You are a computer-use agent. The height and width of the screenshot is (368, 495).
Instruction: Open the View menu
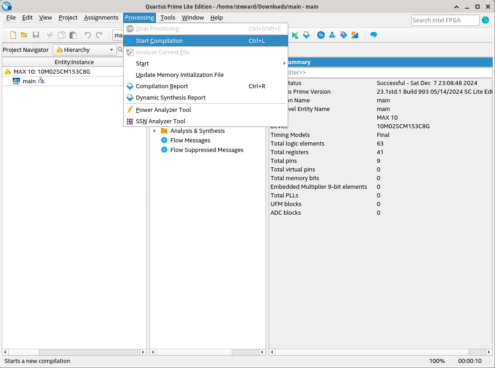click(45, 18)
